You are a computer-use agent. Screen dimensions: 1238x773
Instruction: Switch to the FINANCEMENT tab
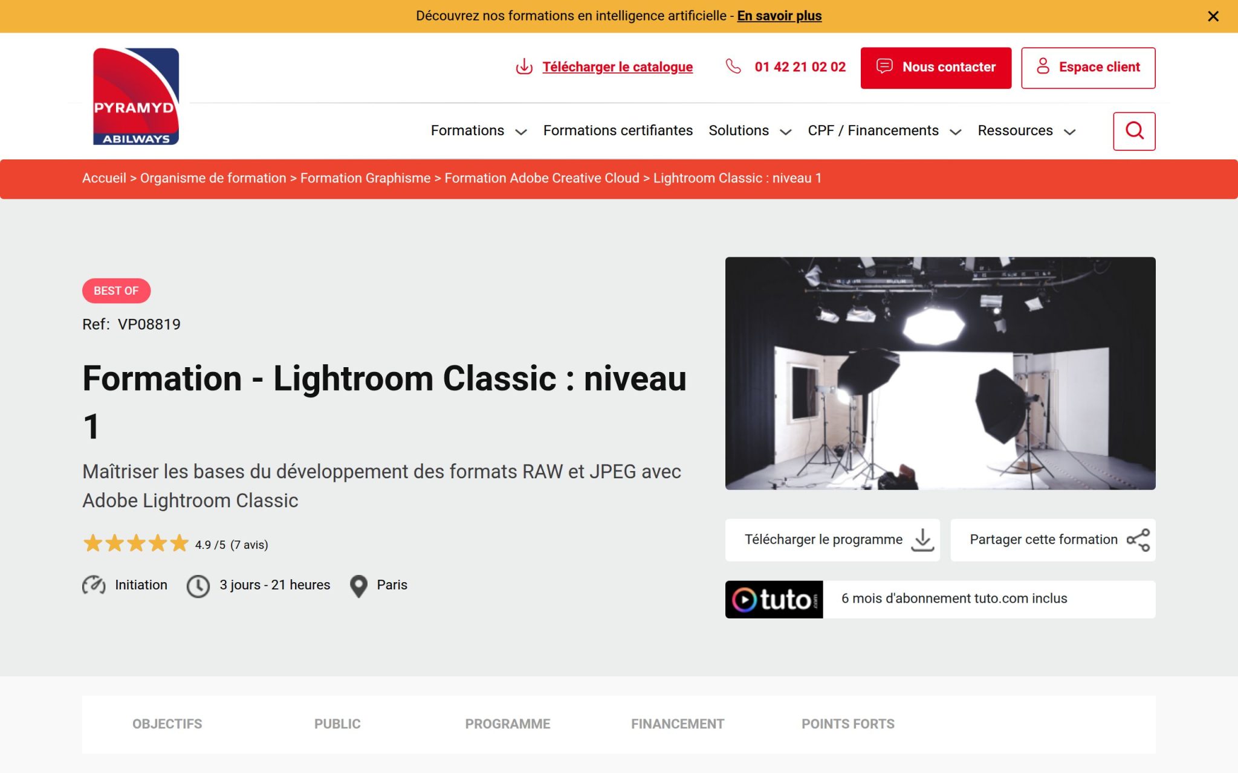[678, 723]
